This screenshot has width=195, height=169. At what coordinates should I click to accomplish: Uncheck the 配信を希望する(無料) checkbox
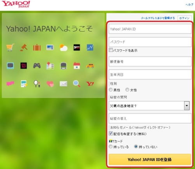point(111,133)
